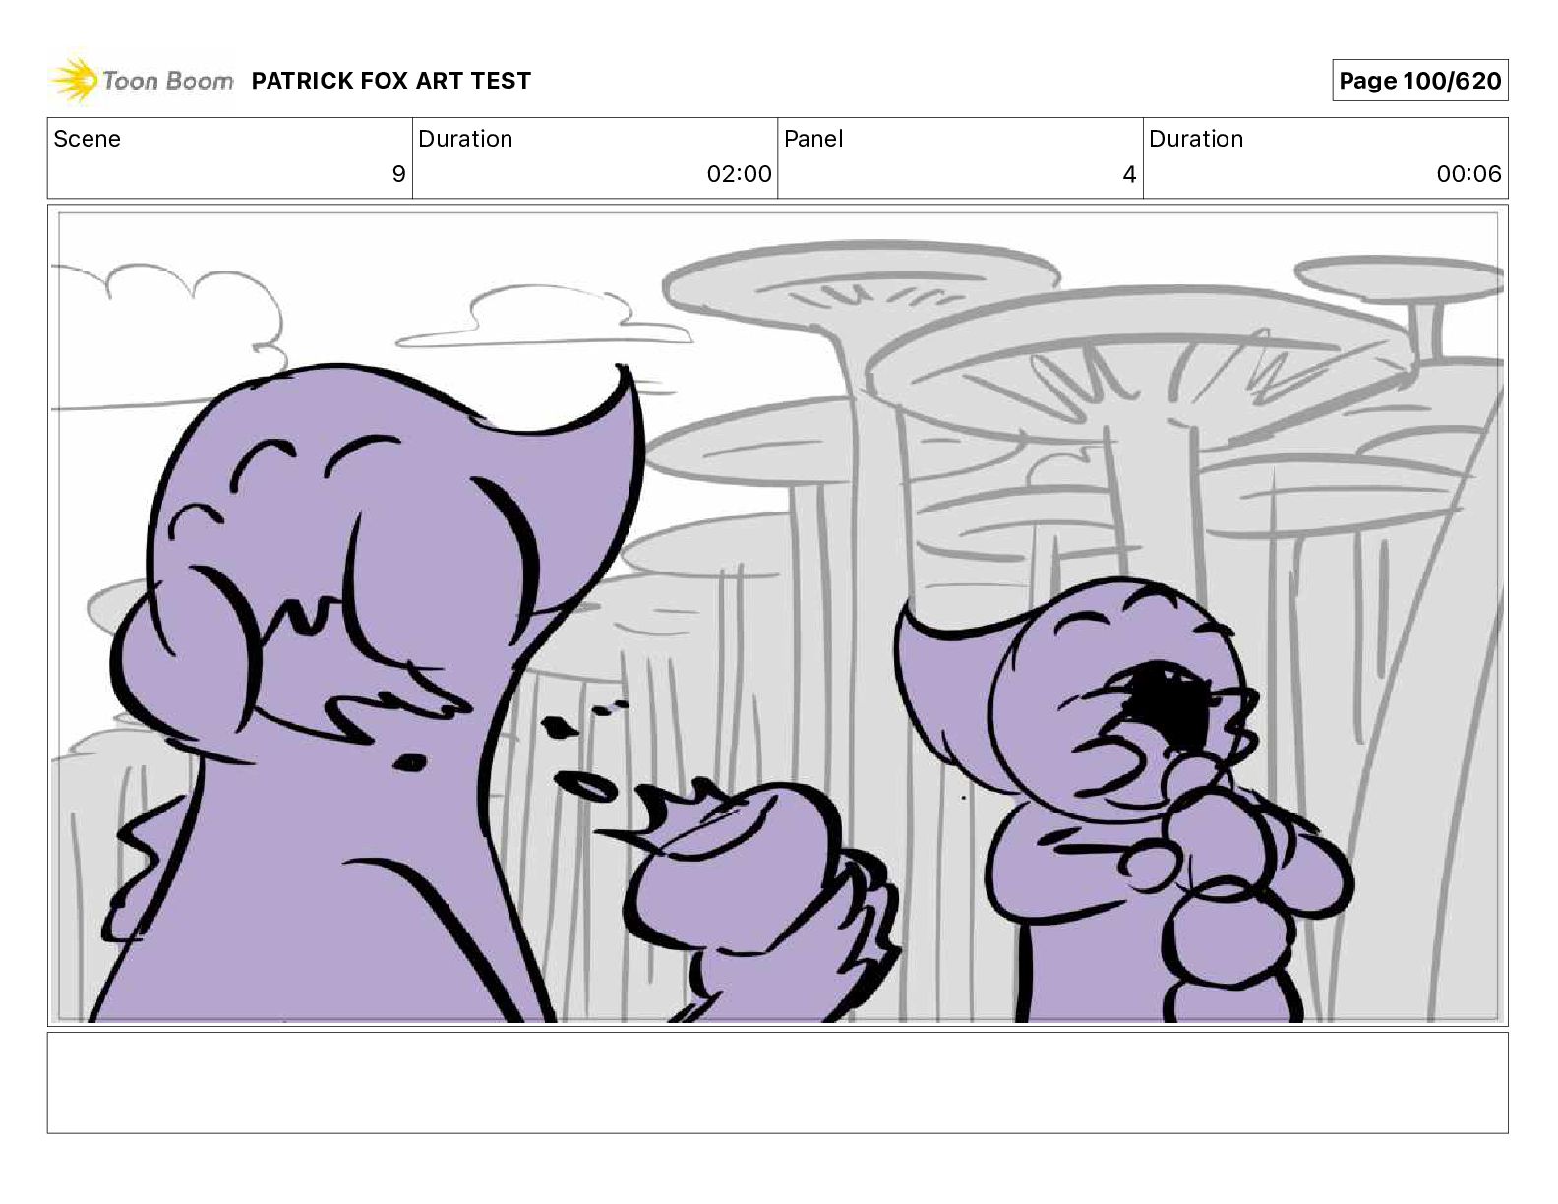Select the PATRICK FOX ART TEST title

[391, 81]
